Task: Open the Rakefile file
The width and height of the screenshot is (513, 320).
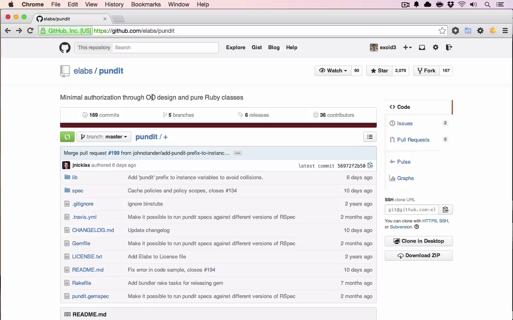Action: tap(81, 283)
